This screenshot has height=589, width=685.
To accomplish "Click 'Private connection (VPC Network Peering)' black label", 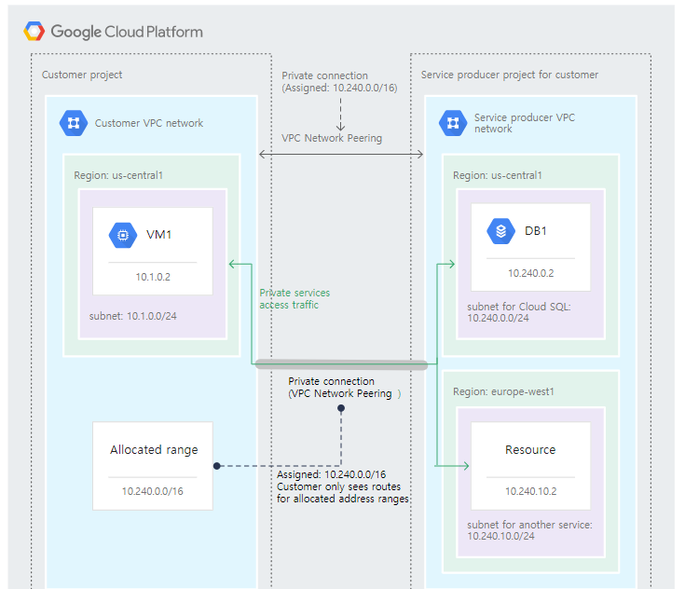I will 344,387.
